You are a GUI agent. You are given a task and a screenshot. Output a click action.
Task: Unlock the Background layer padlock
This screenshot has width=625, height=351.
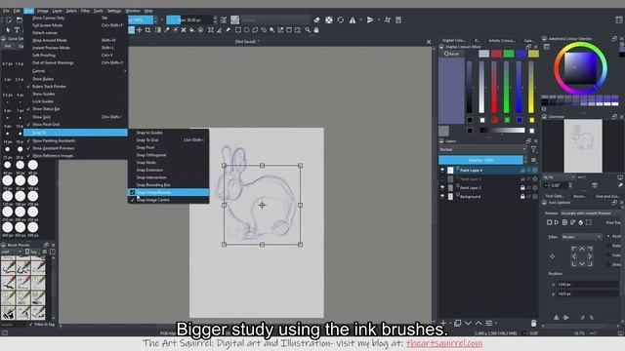tap(522, 196)
